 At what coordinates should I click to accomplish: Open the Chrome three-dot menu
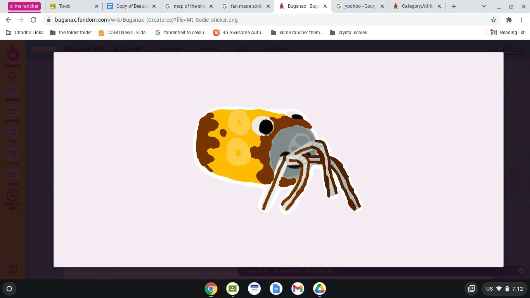(x=522, y=20)
